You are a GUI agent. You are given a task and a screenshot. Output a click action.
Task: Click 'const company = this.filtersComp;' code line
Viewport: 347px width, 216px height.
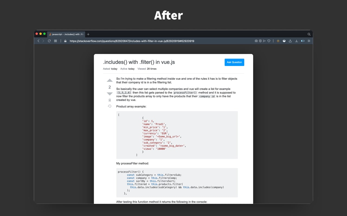pyautogui.click(x=152, y=178)
